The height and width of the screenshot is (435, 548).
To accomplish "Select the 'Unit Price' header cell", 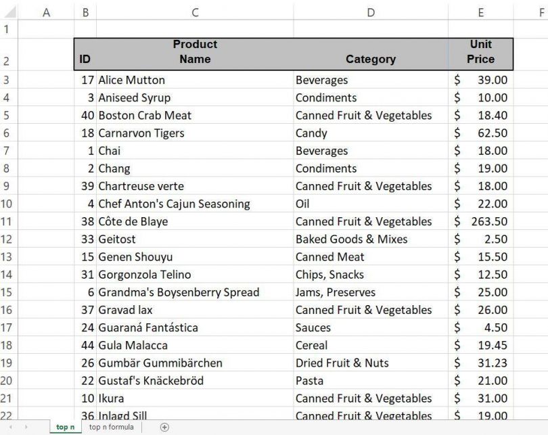I will [x=481, y=51].
